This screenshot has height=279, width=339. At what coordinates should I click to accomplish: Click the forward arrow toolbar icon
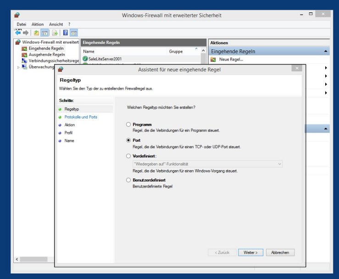[x=26, y=32]
